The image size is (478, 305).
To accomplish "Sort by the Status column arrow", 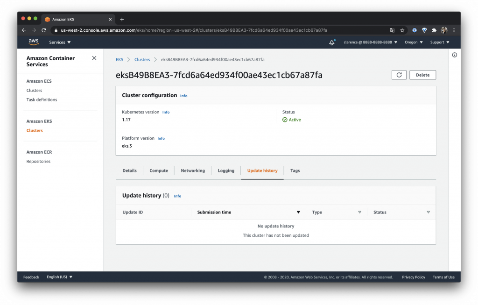I will coord(429,212).
